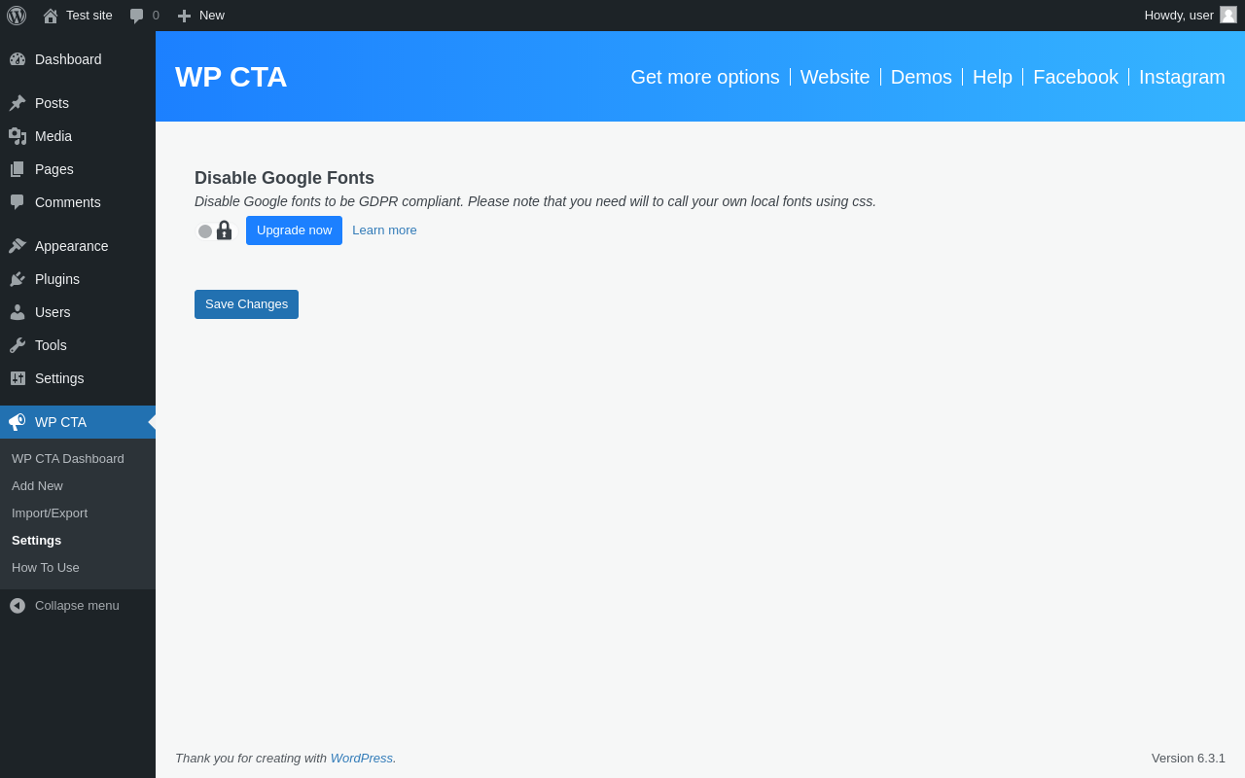The image size is (1245, 778).
Task: Open the Dashboard gauge icon
Action: click(18, 59)
